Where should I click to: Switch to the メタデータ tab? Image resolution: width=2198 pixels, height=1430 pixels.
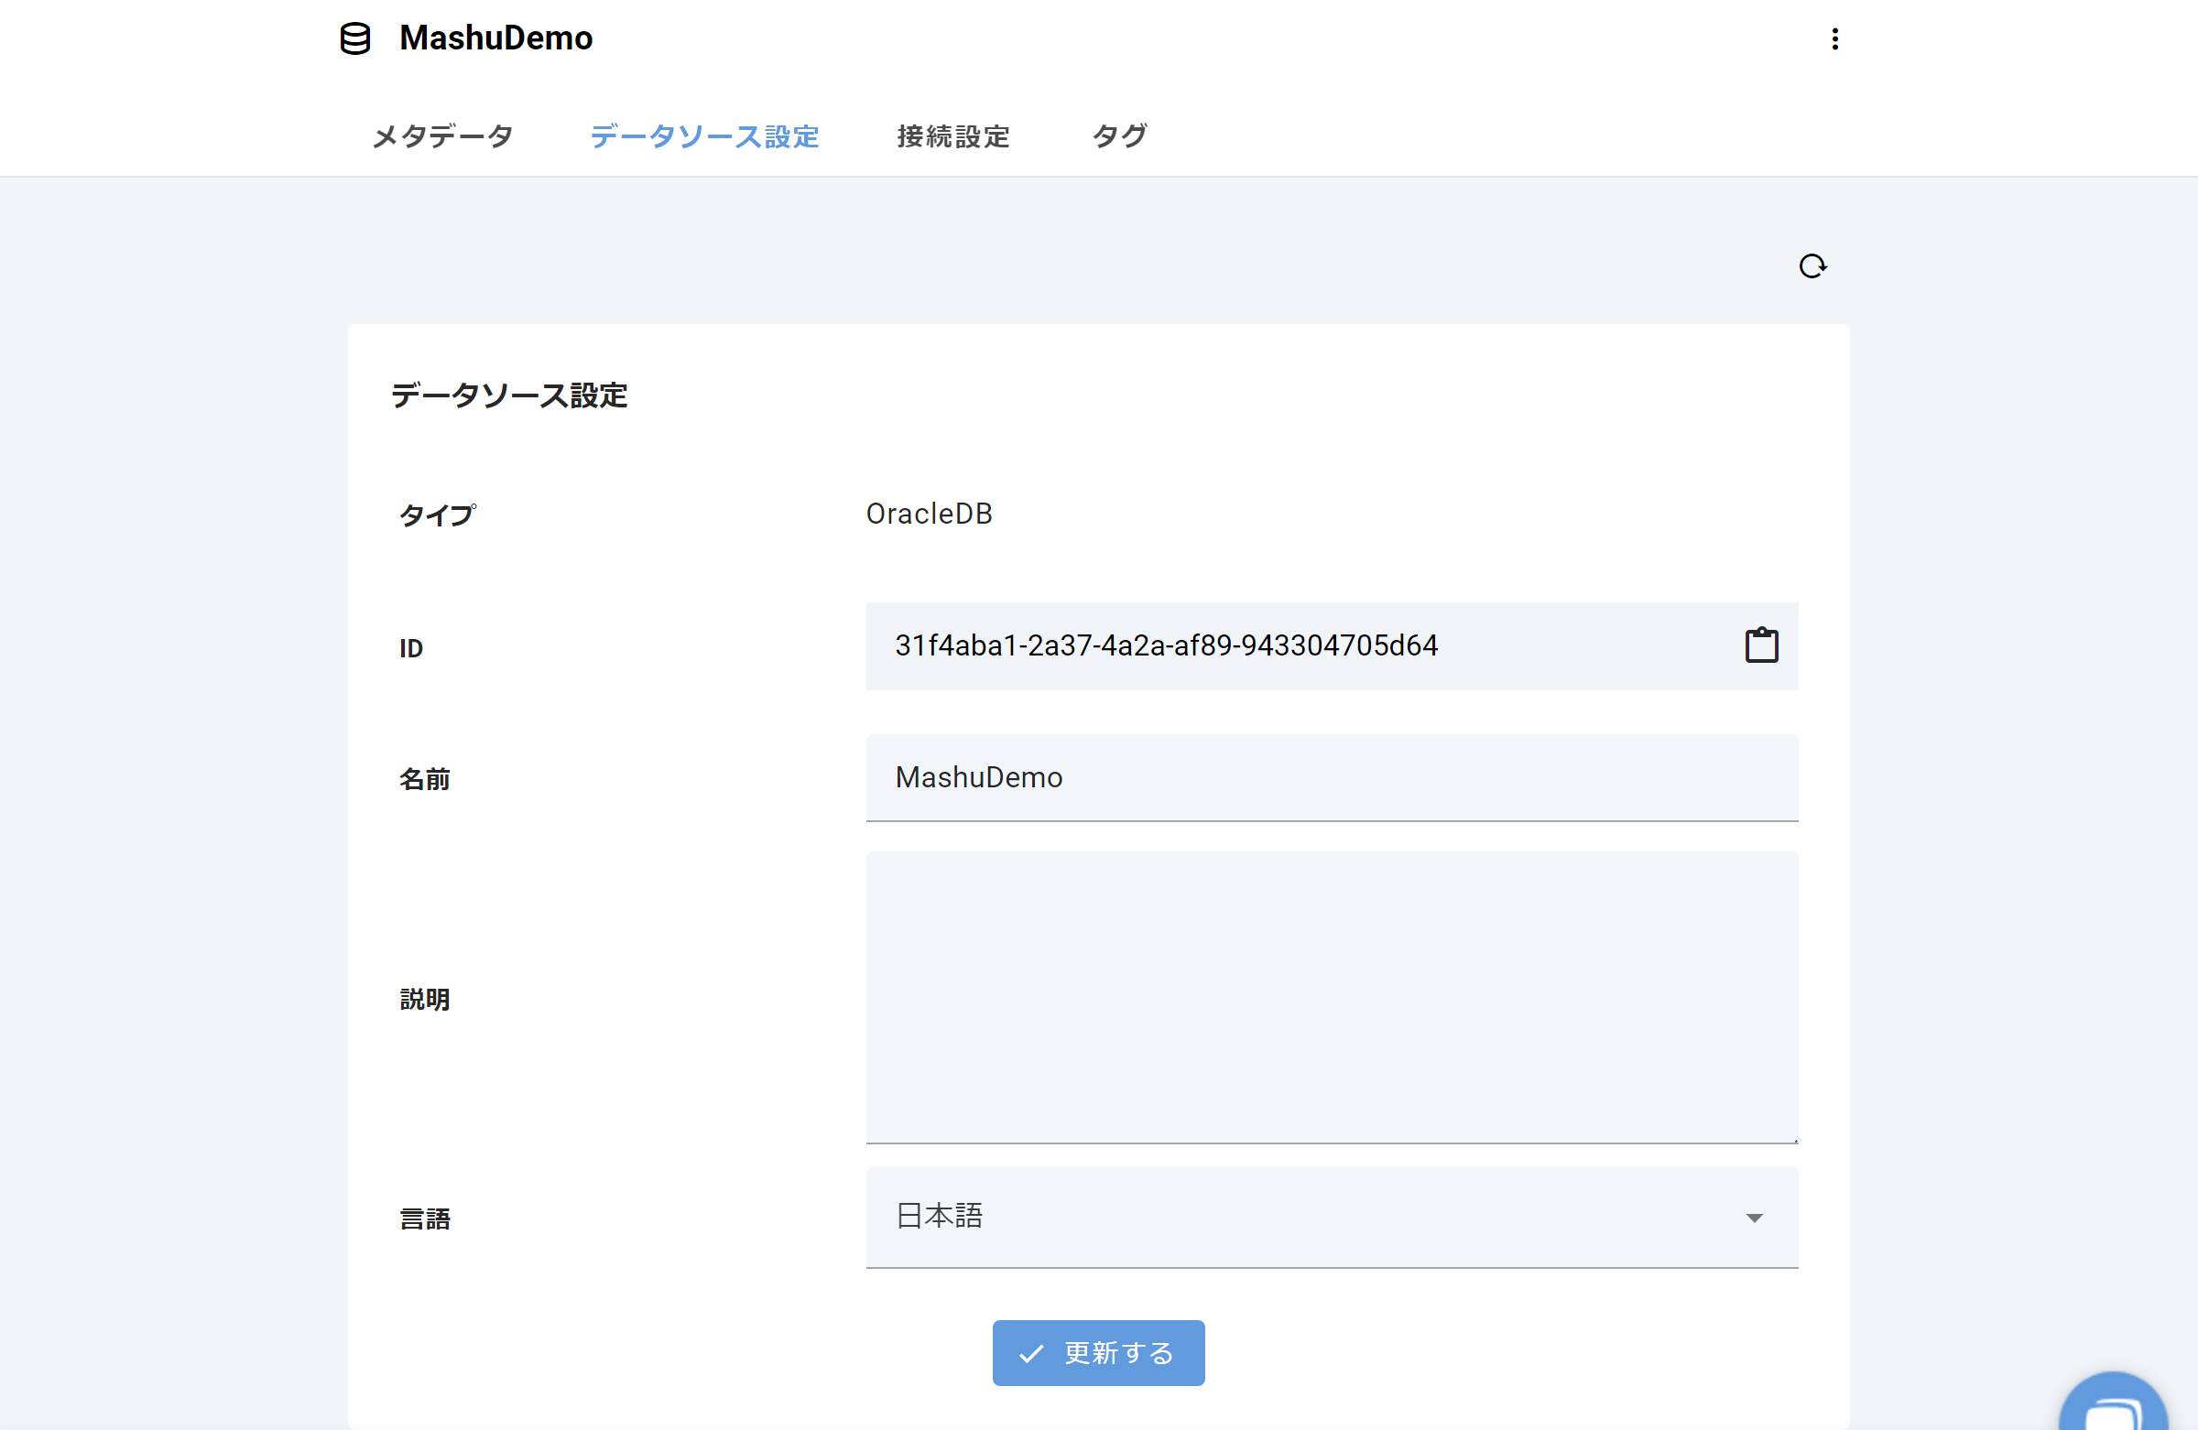[442, 136]
